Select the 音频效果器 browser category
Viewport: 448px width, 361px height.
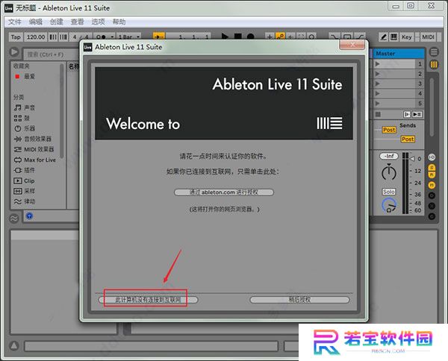37,139
